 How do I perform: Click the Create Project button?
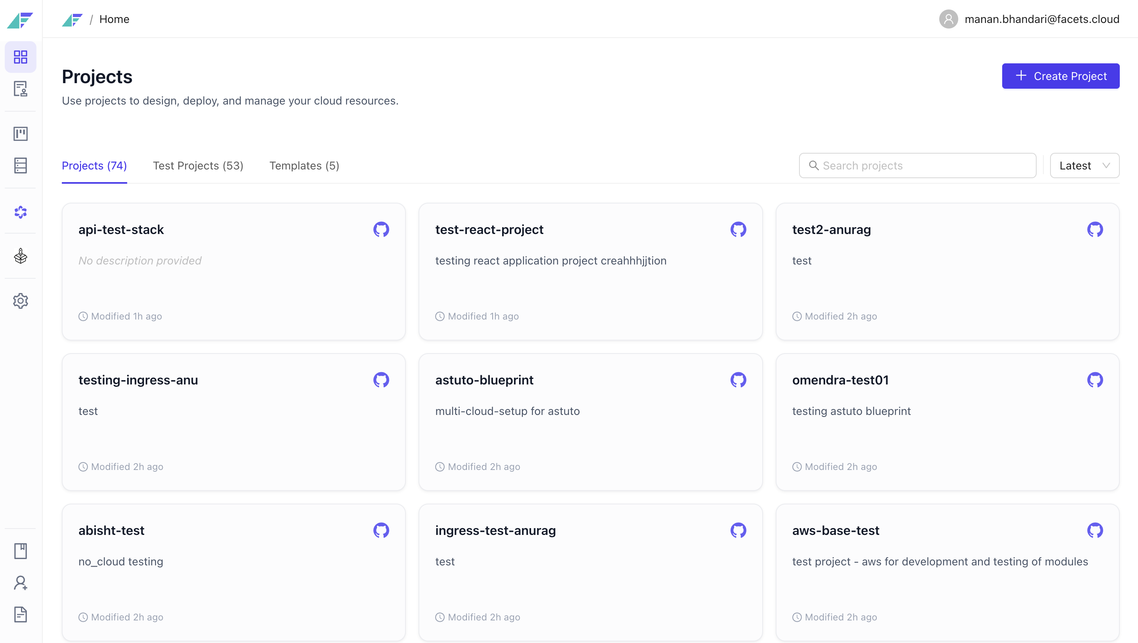tap(1060, 76)
